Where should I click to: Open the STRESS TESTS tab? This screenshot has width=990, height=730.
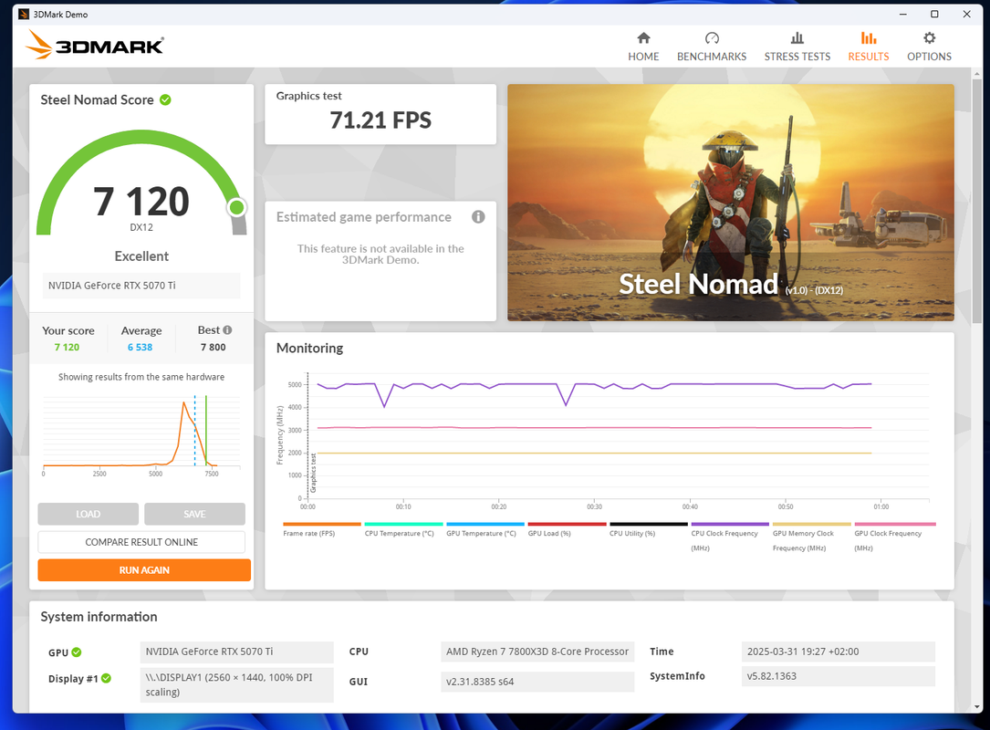pyautogui.click(x=797, y=47)
